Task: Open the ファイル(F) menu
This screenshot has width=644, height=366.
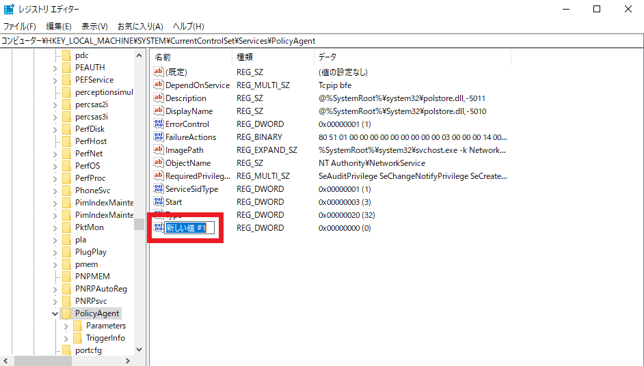Action: [20, 26]
